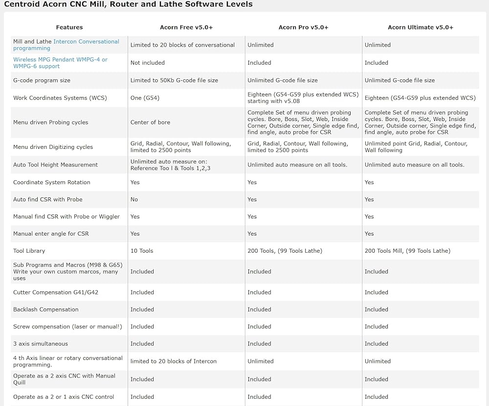Click the page title about Centroid Acorn CNC
The height and width of the screenshot is (406, 489).
coord(128,4)
